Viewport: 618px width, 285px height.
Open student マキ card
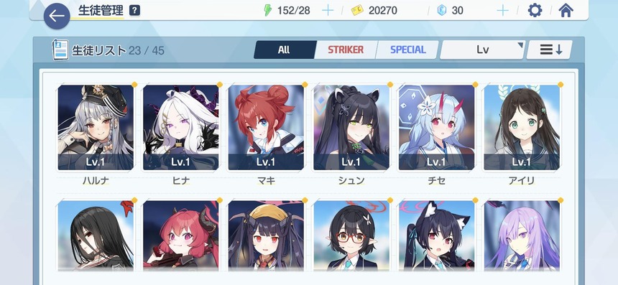point(266,128)
